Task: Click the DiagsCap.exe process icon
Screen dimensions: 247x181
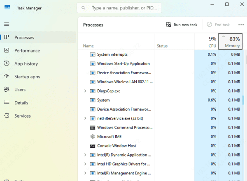Action: coord(93,91)
